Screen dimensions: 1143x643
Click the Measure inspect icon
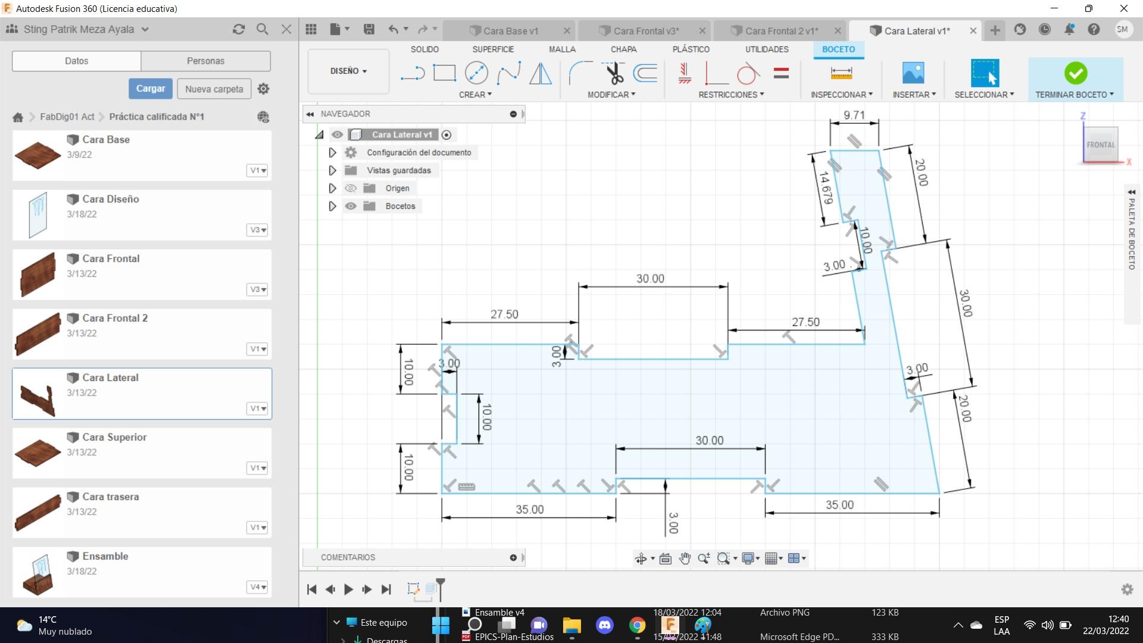click(841, 73)
